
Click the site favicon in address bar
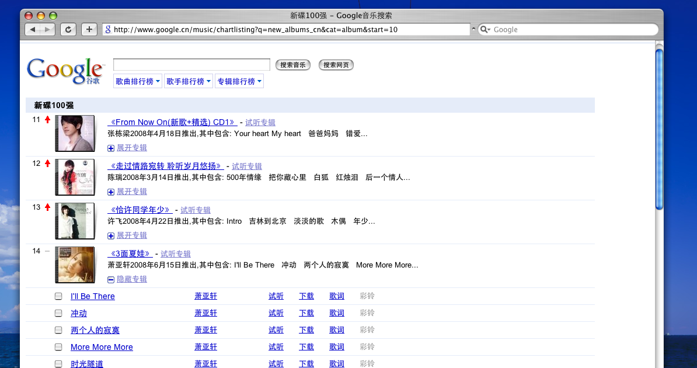[107, 29]
